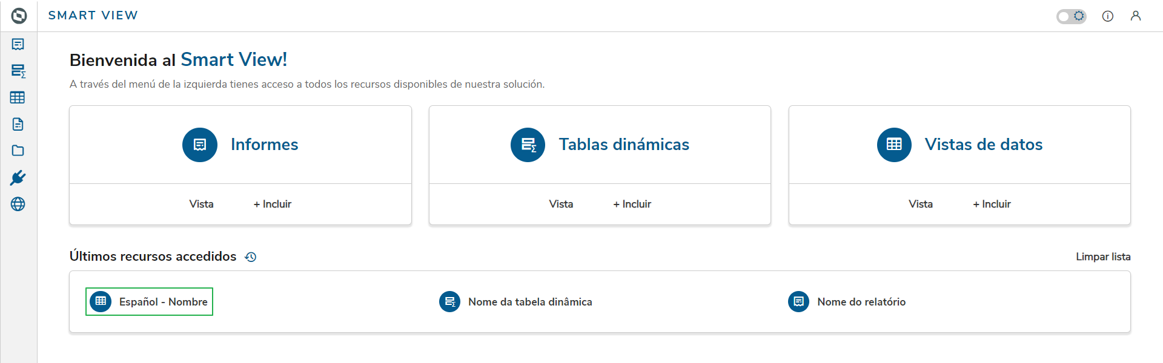Open the plug connector sidebar icon
The height and width of the screenshot is (363, 1163).
point(18,177)
